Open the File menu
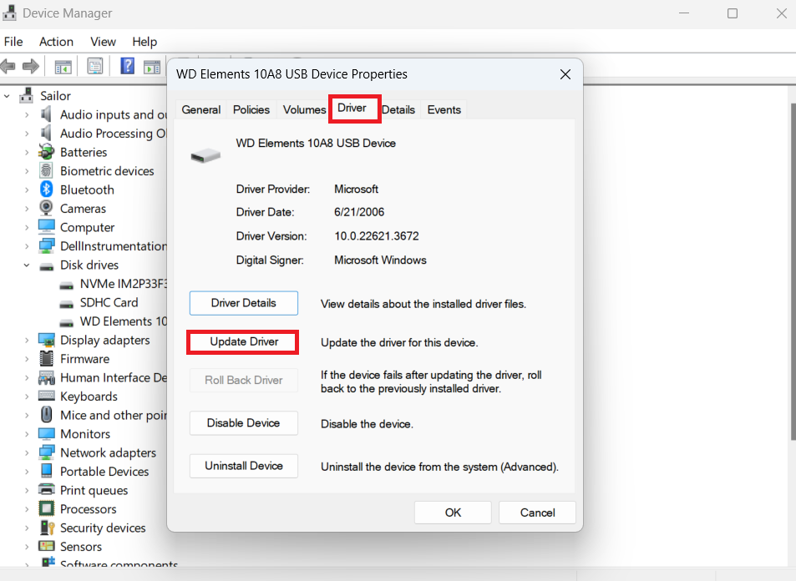The width and height of the screenshot is (796, 581). pyautogui.click(x=13, y=42)
